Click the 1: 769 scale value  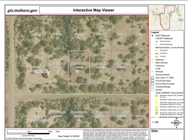tap(155, 122)
